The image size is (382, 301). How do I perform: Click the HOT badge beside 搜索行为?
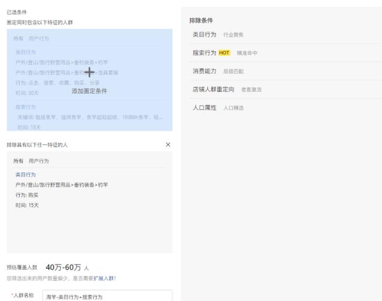point(224,53)
